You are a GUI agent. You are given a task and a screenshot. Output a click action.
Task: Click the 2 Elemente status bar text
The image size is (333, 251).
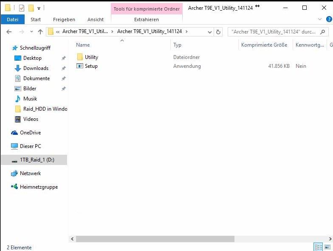pos(19,248)
